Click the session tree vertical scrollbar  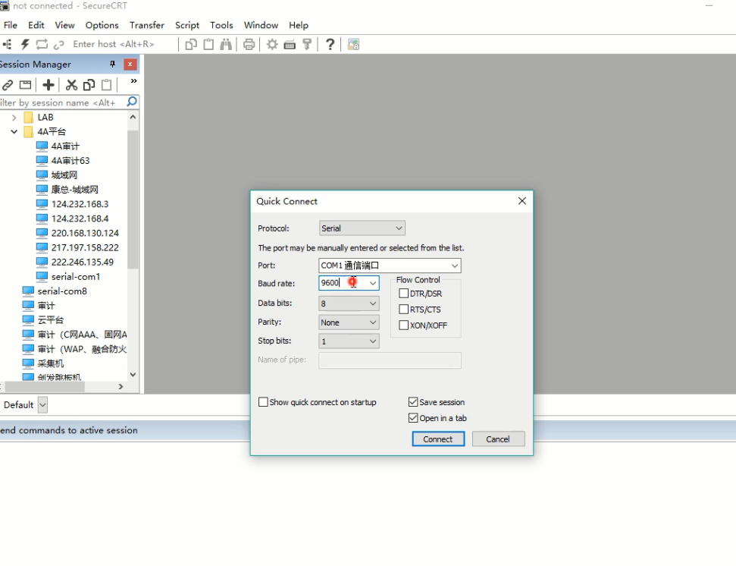[133, 200]
